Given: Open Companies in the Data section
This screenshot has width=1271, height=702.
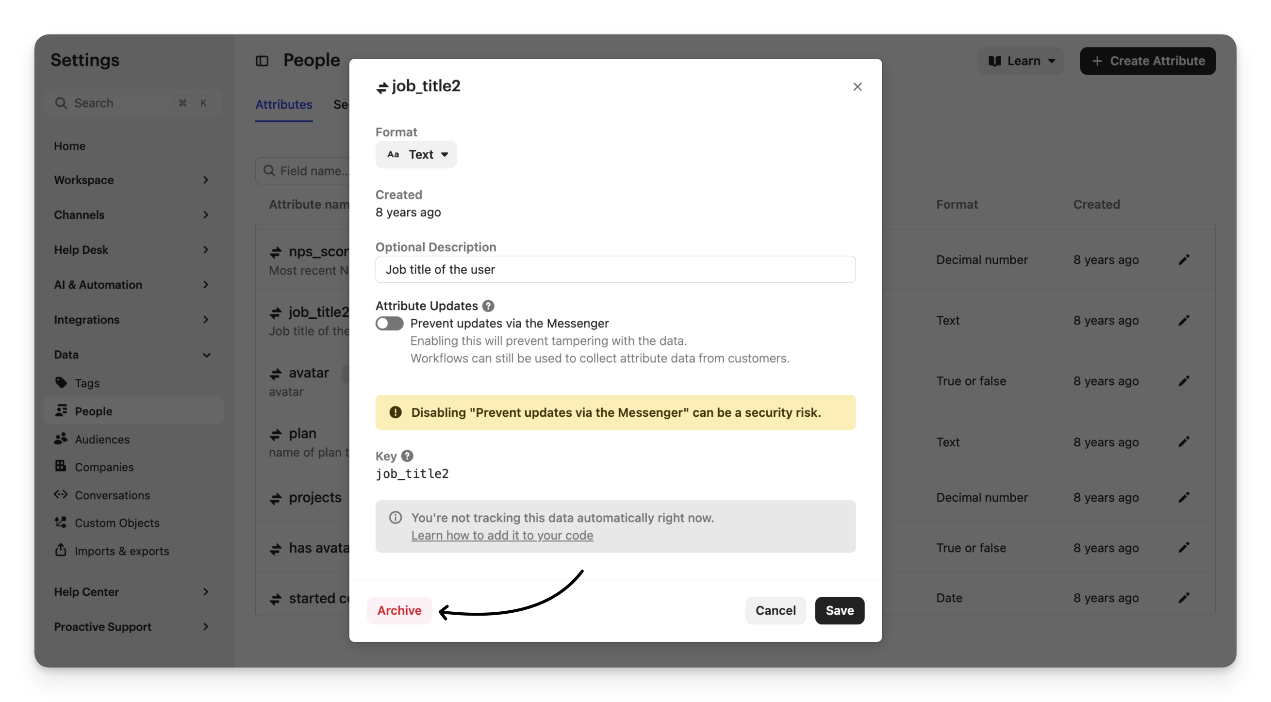Looking at the screenshot, I should [x=104, y=467].
